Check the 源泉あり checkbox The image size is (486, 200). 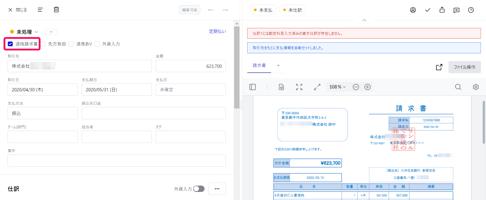71,44
